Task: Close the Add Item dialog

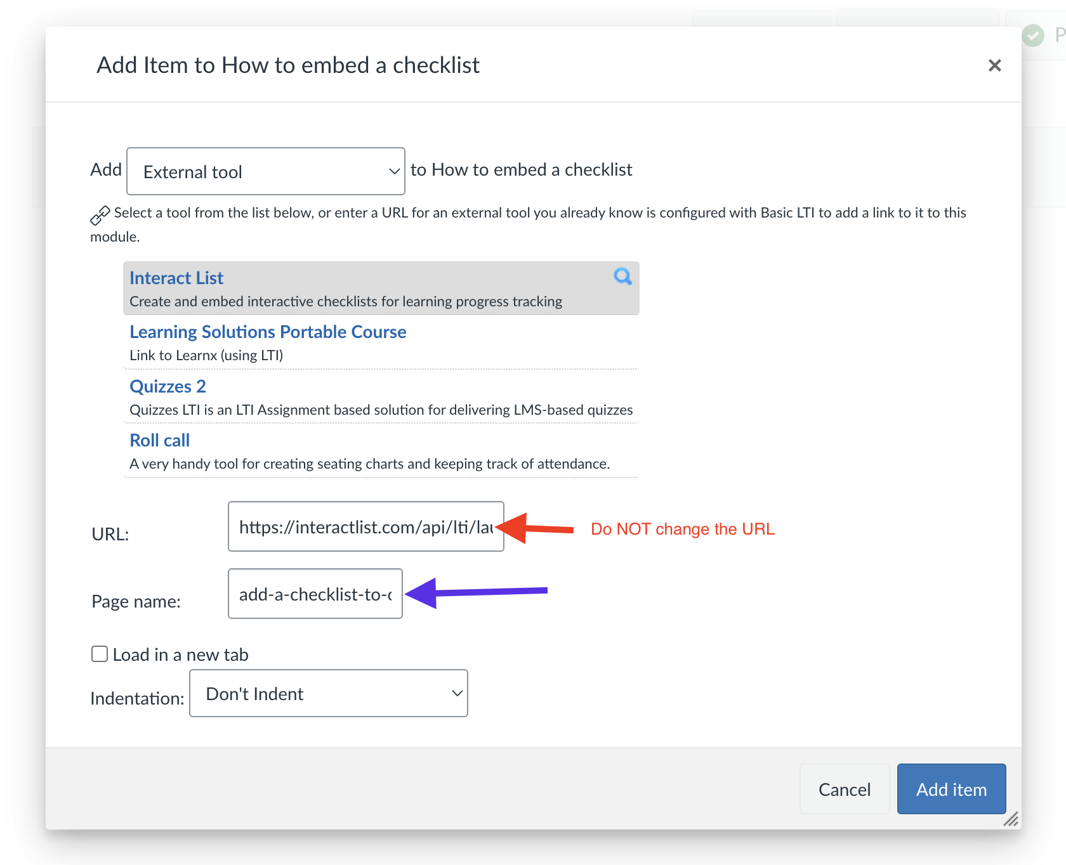Action: point(994,65)
